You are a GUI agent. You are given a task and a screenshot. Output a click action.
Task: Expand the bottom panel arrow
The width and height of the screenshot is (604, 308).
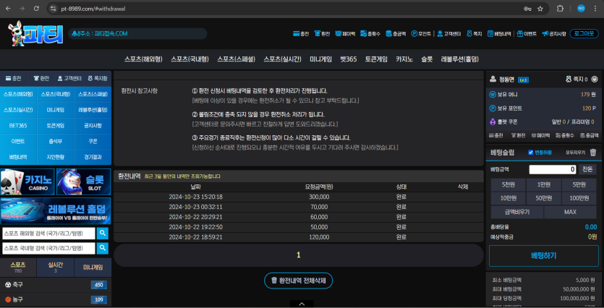click(x=298, y=304)
